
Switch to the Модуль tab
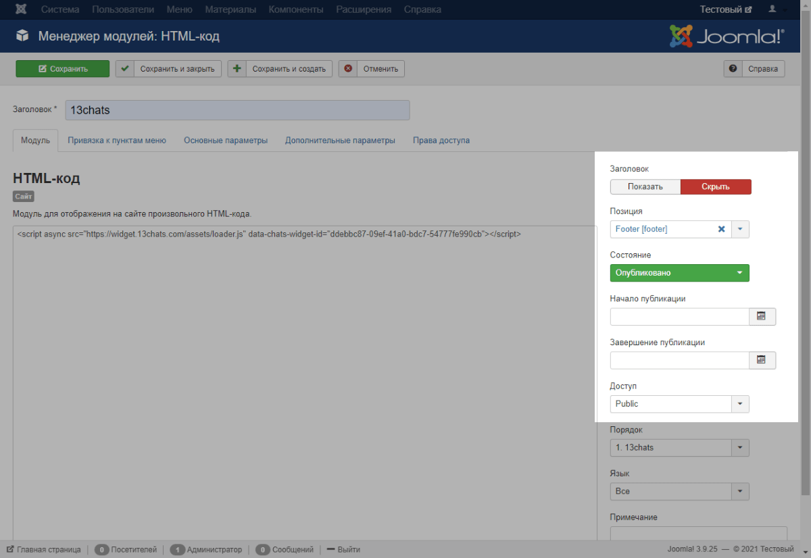pyautogui.click(x=36, y=141)
